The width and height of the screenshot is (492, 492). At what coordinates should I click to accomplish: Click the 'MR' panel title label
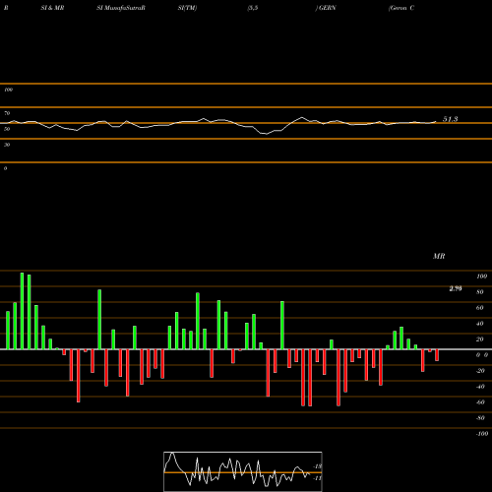pos(439,256)
